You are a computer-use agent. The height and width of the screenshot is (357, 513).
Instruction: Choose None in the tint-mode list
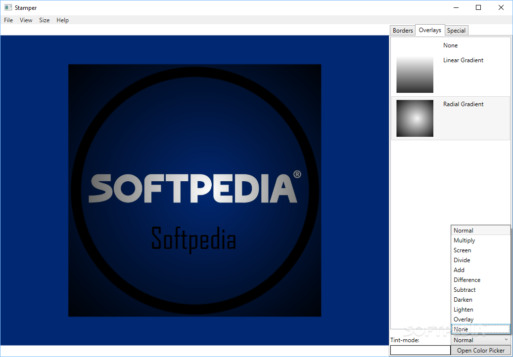481,329
